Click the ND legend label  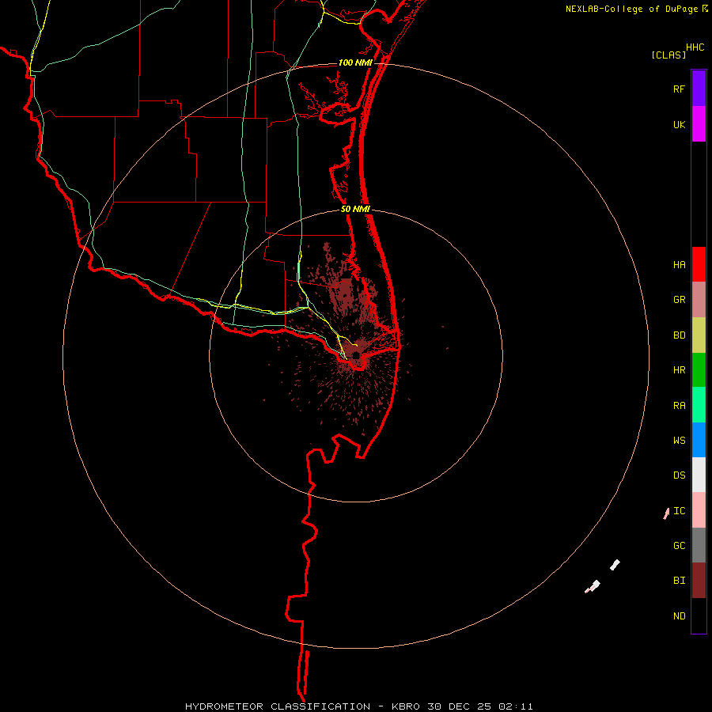pyautogui.click(x=679, y=616)
